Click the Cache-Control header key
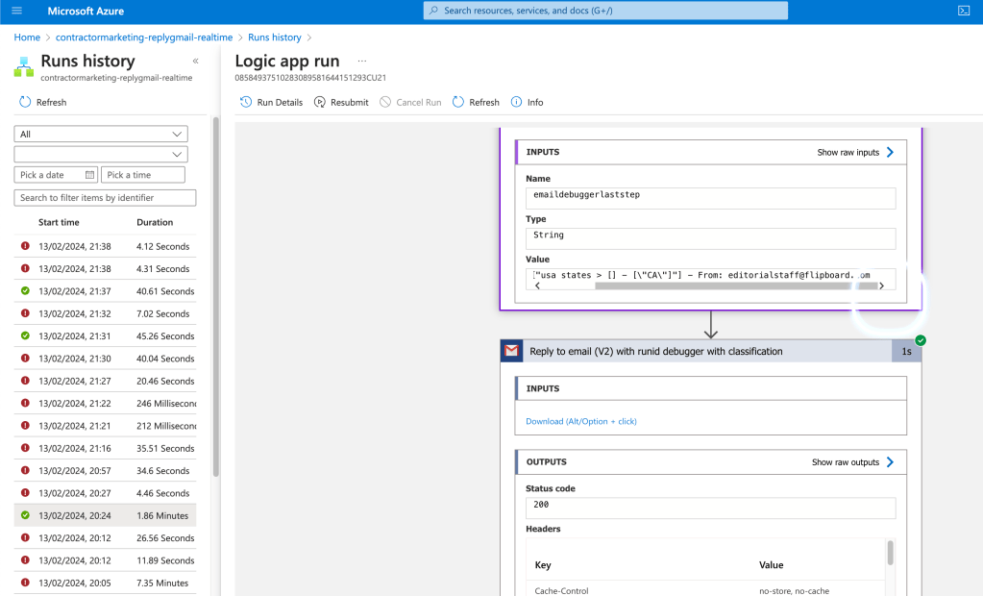983x596 pixels. coord(562,590)
